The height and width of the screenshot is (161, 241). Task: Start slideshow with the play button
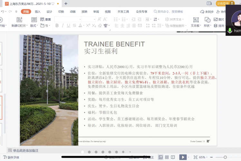pyautogui.click(x=182, y=157)
